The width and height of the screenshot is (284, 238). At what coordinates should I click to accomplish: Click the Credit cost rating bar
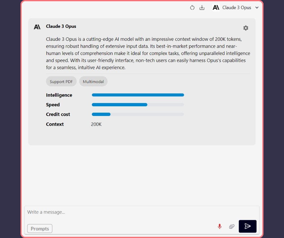click(x=138, y=114)
